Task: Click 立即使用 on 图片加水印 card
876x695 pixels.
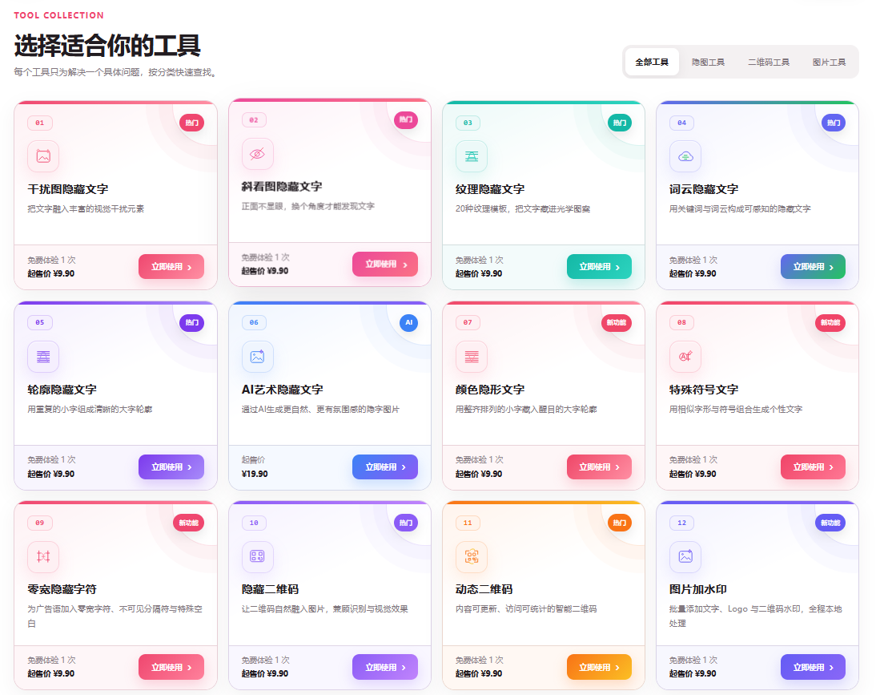Action: click(813, 667)
